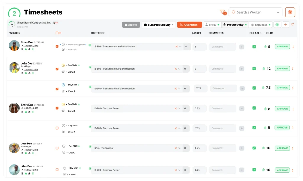The width and height of the screenshot is (303, 181).
Task: Click the Quantities highlighted toggle button
Action: 189,24
